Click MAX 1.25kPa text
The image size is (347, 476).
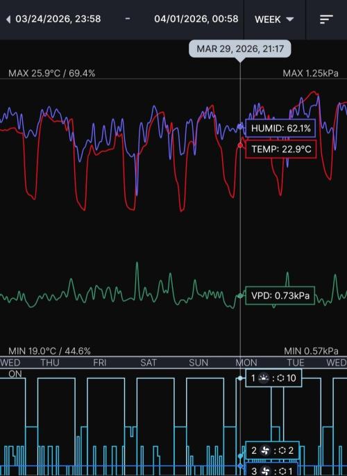310,73
